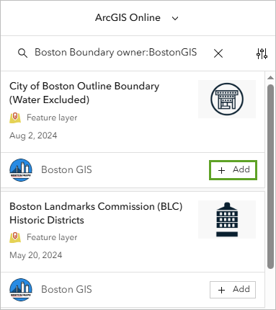Click feature layer icon under Historic Districts
The width and height of the screenshot is (276, 310).
[x=15, y=237]
